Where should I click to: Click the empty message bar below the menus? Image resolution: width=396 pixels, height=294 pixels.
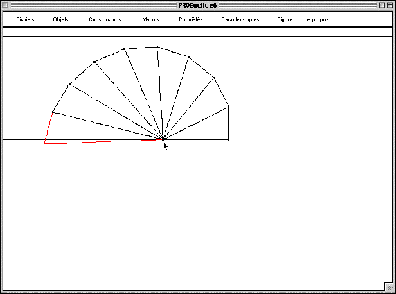197,31
